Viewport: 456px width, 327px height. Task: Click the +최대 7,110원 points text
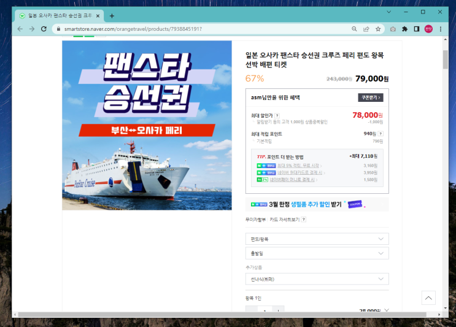coord(363,156)
